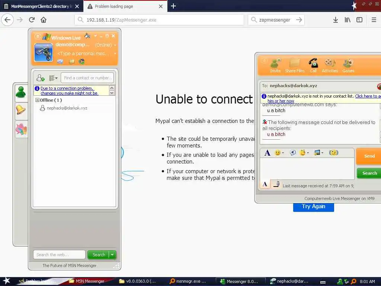Switch to msnmsgr.exe search taskbar item
Image resolution: width=381 pixels, height=286 pixels.
coord(189,281)
